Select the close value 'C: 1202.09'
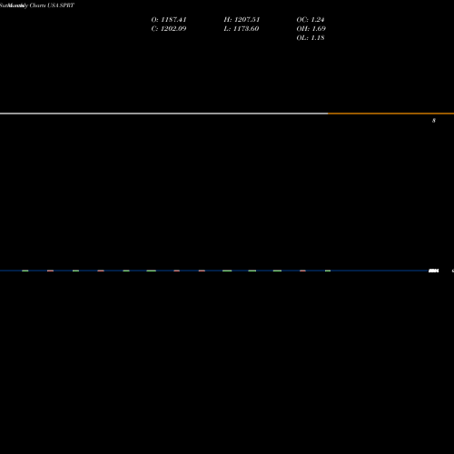 coord(169,29)
